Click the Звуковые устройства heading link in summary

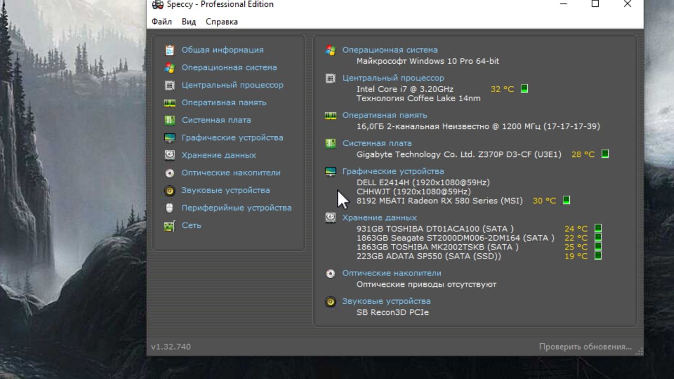point(386,301)
